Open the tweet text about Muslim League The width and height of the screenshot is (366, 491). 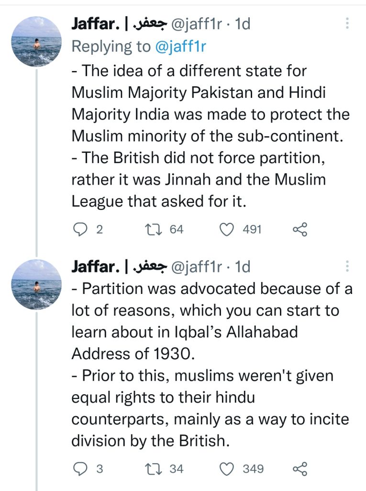click(210, 136)
